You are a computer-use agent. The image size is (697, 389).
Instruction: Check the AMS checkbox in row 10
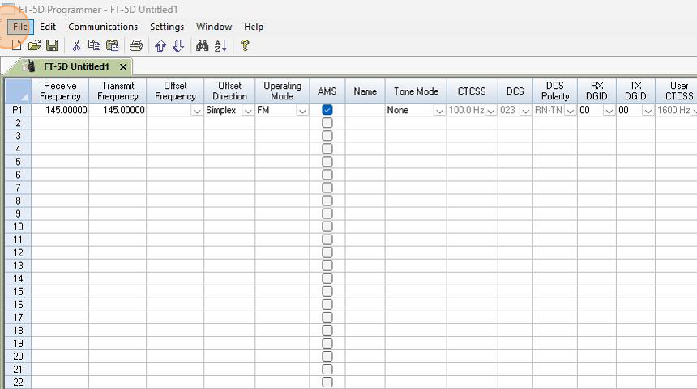coord(327,226)
